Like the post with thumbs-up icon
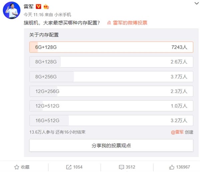This screenshot has width=200, height=172. coord(172,167)
